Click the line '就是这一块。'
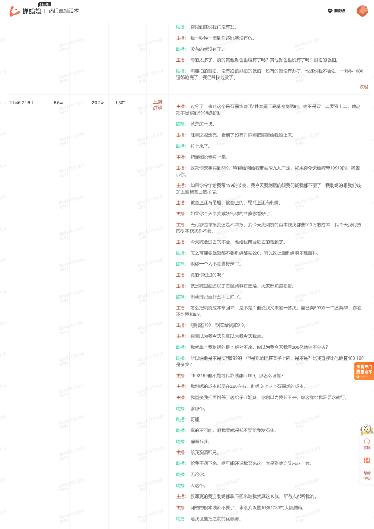 [x=202, y=124]
